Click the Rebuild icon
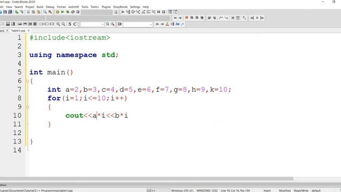Viewport: 341px width, 192px height. [73, 12]
